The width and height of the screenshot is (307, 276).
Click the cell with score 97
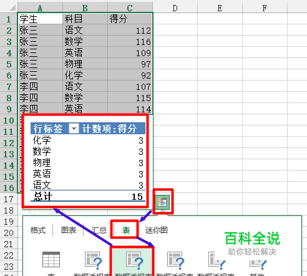click(130, 64)
